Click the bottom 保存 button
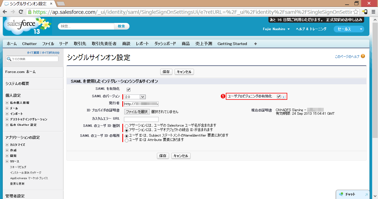 (x=163, y=156)
